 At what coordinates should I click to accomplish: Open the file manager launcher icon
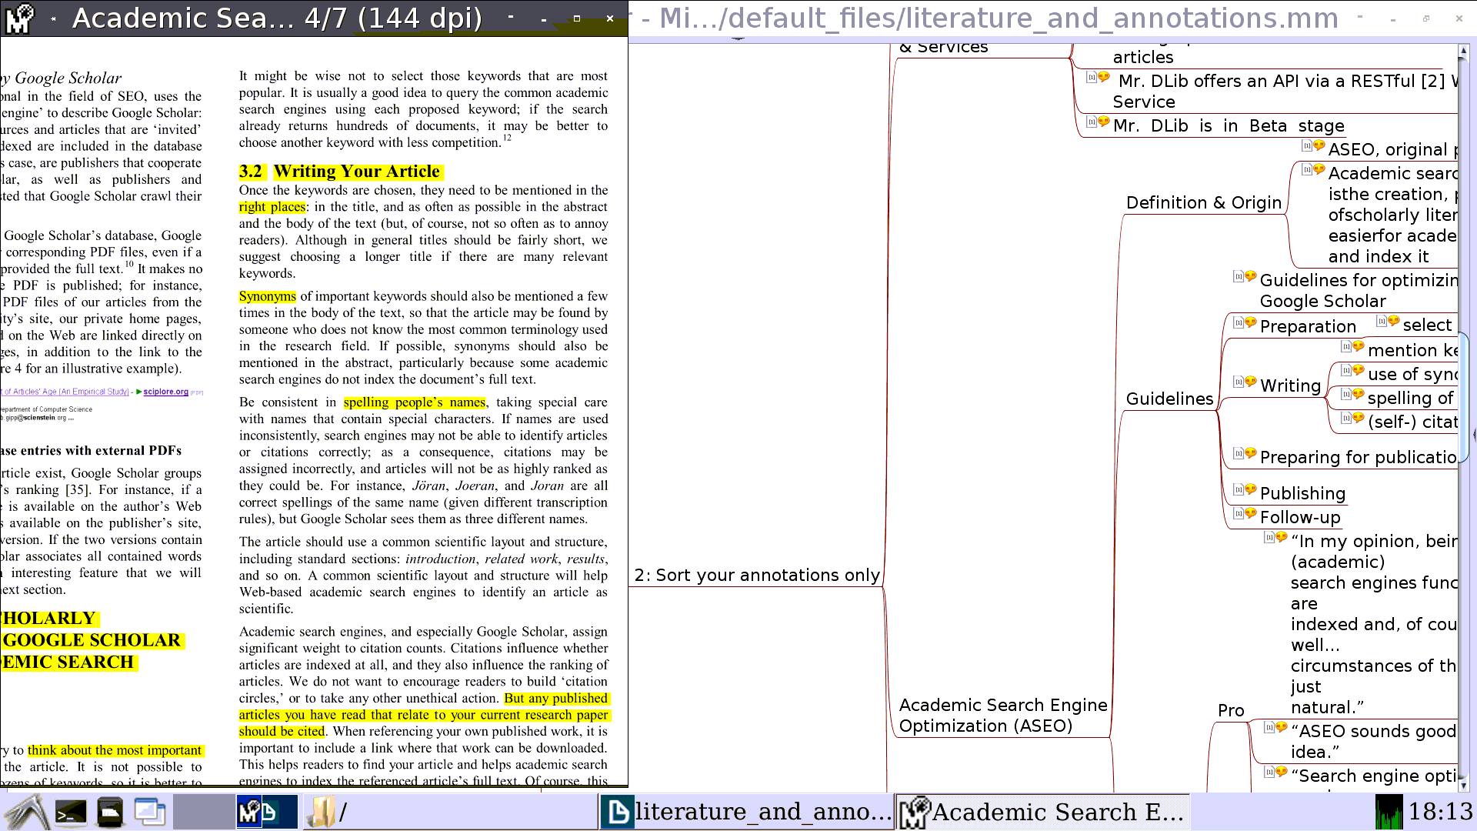(110, 812)
